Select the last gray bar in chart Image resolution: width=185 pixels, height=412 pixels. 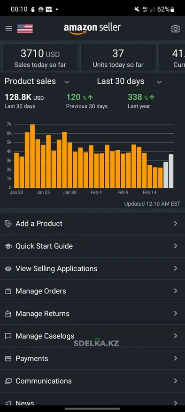point(171,171)
